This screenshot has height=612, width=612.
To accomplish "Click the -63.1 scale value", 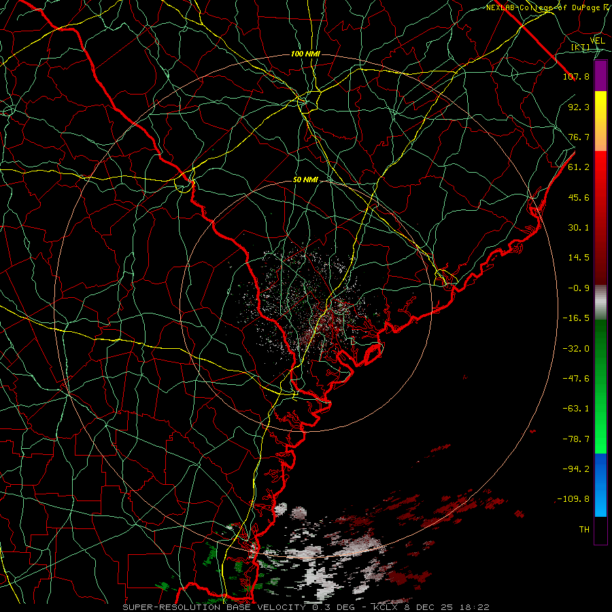I will 576,409.
